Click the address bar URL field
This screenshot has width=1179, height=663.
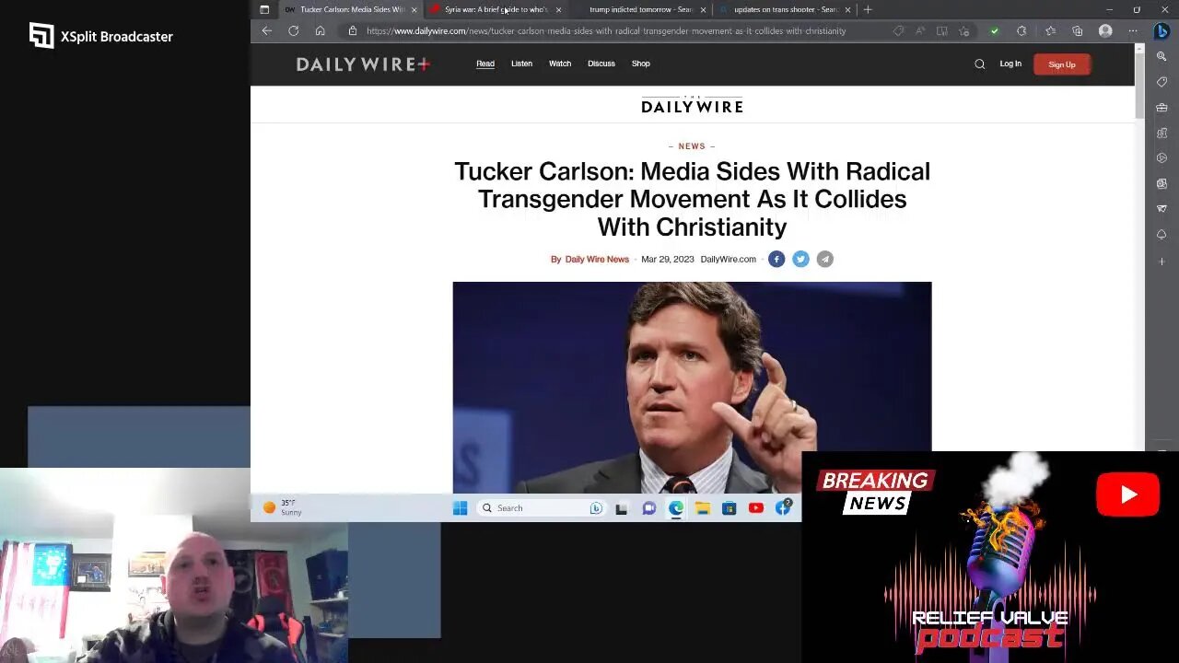[x=606, y=30]
